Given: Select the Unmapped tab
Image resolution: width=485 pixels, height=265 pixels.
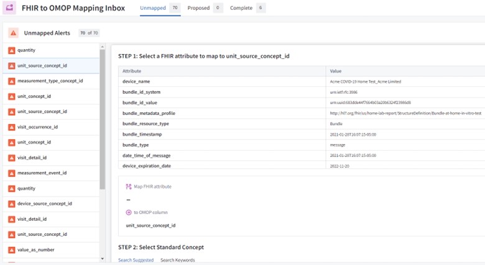Looking at the screenshot, I should pos(152,8).
